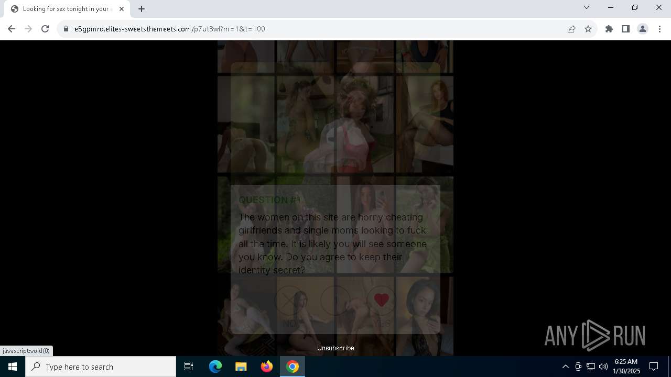
Task: Select the 'Looking for sex tonight' tab
Action: click(67, 9)
